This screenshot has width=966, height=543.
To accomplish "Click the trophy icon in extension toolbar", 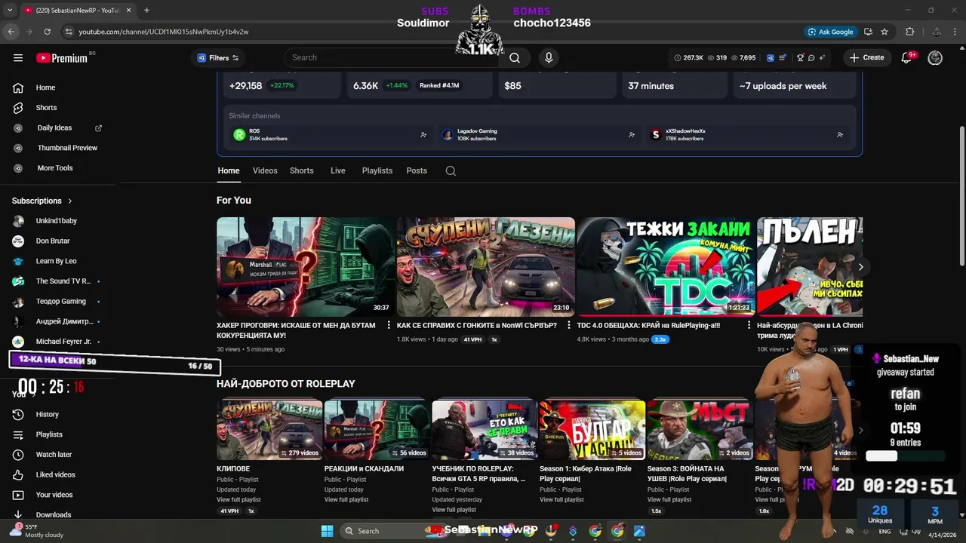I will [800, 58].
